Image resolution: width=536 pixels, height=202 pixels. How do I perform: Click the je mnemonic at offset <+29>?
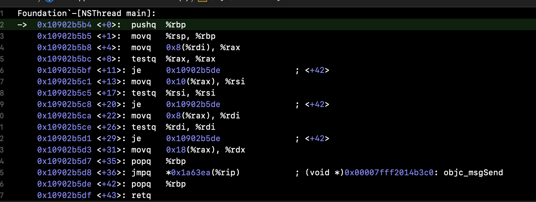tap(136, 138)
